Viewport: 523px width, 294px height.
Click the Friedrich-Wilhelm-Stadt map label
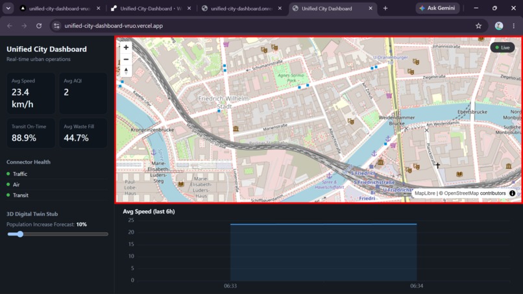click(224, 103)
